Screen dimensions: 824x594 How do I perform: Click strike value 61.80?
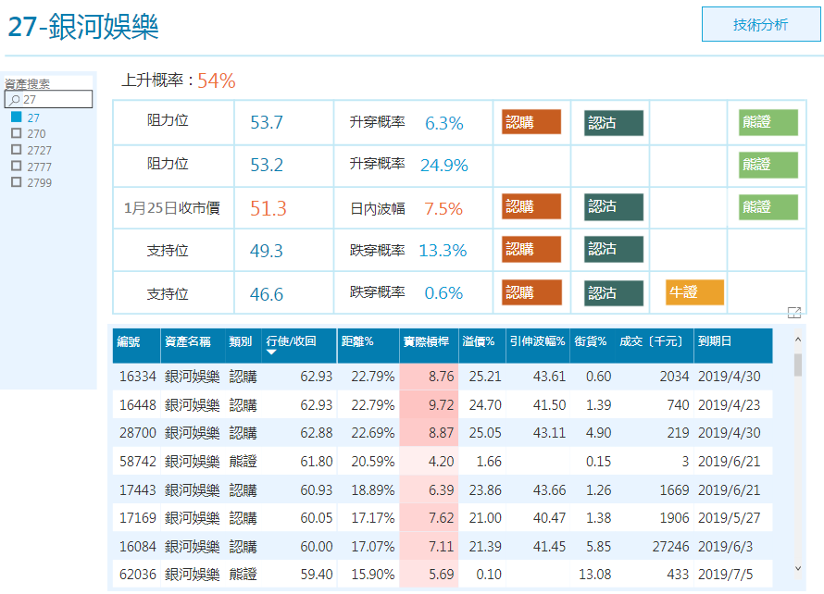coord(317,461)
